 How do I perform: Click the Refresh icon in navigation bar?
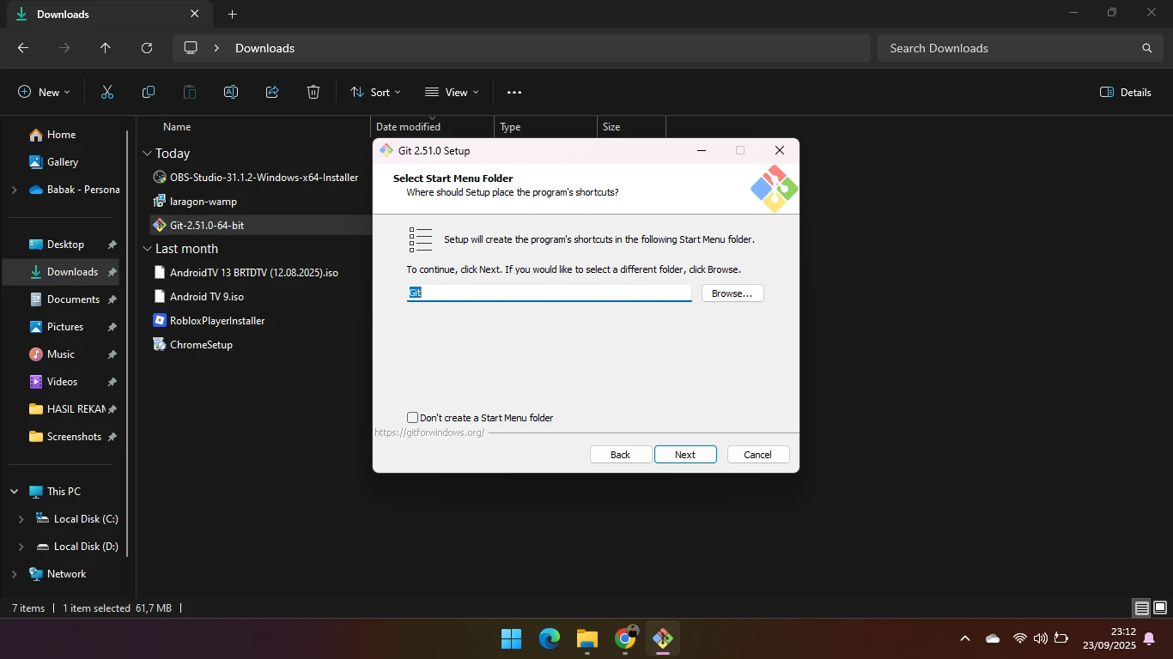(x=147, y=48)
